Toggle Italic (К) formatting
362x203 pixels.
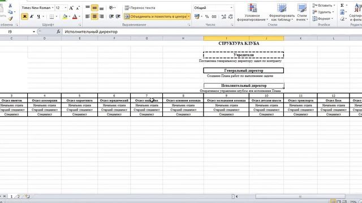32,16
